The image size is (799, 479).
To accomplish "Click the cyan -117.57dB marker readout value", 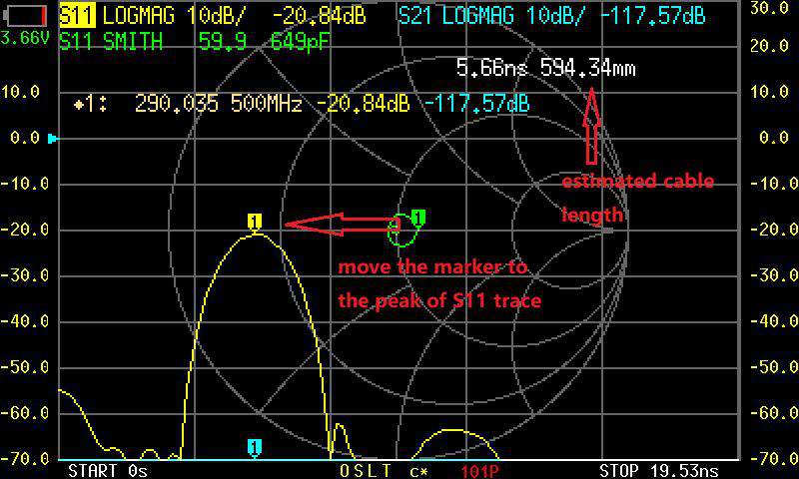I will point(477,104).
